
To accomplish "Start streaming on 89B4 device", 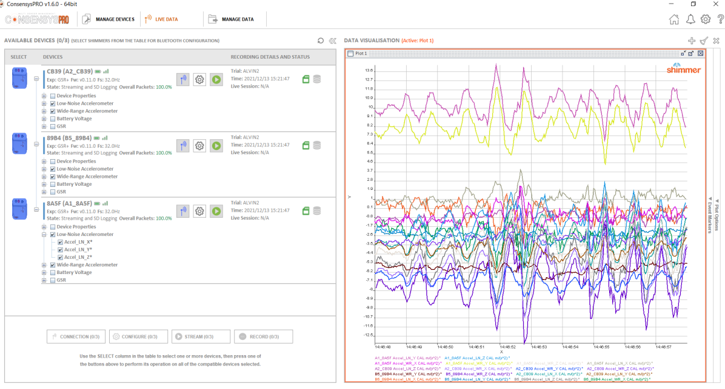I will [x=216, y=146].
